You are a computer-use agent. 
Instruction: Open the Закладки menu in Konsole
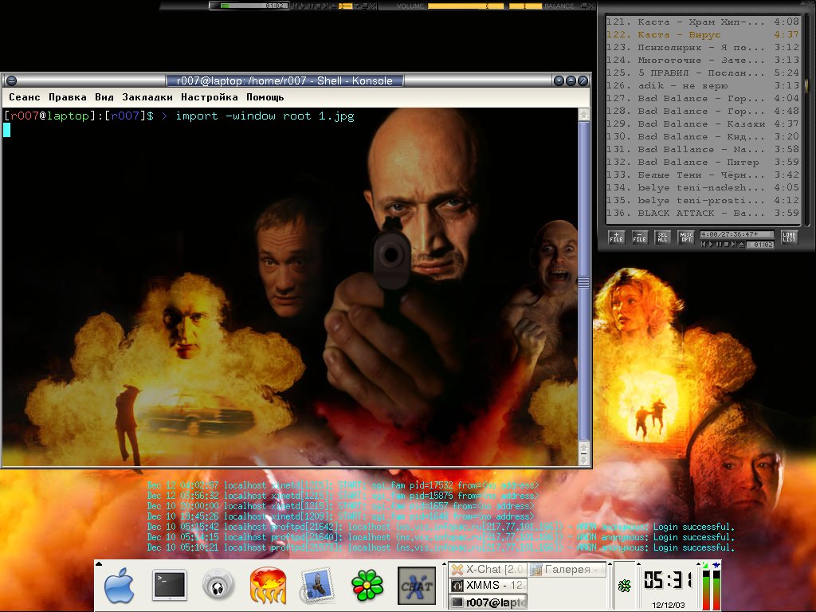point(147,97)
